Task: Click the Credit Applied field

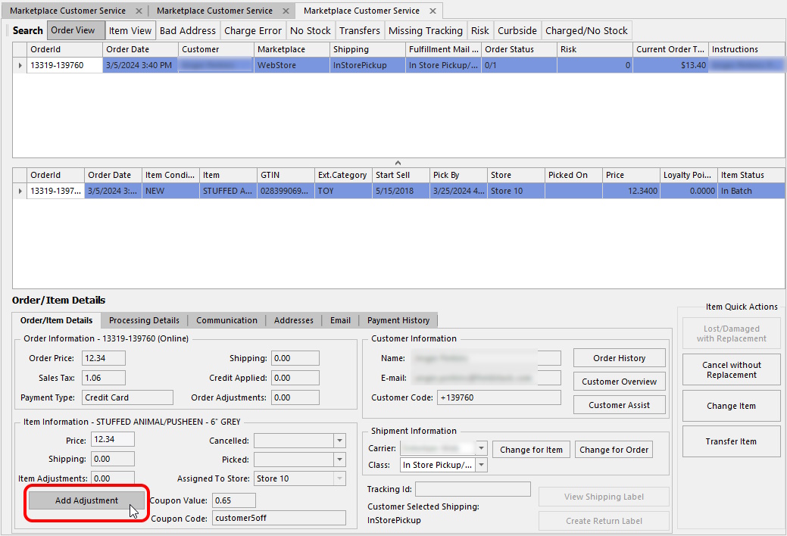Action: (295, 378)
